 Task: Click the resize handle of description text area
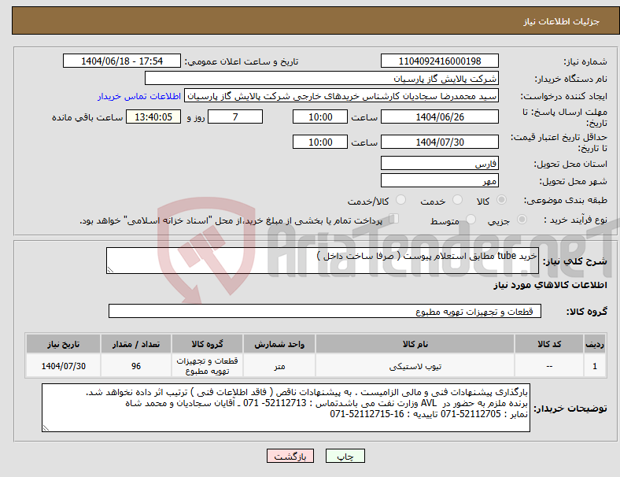tap(110, 270)
